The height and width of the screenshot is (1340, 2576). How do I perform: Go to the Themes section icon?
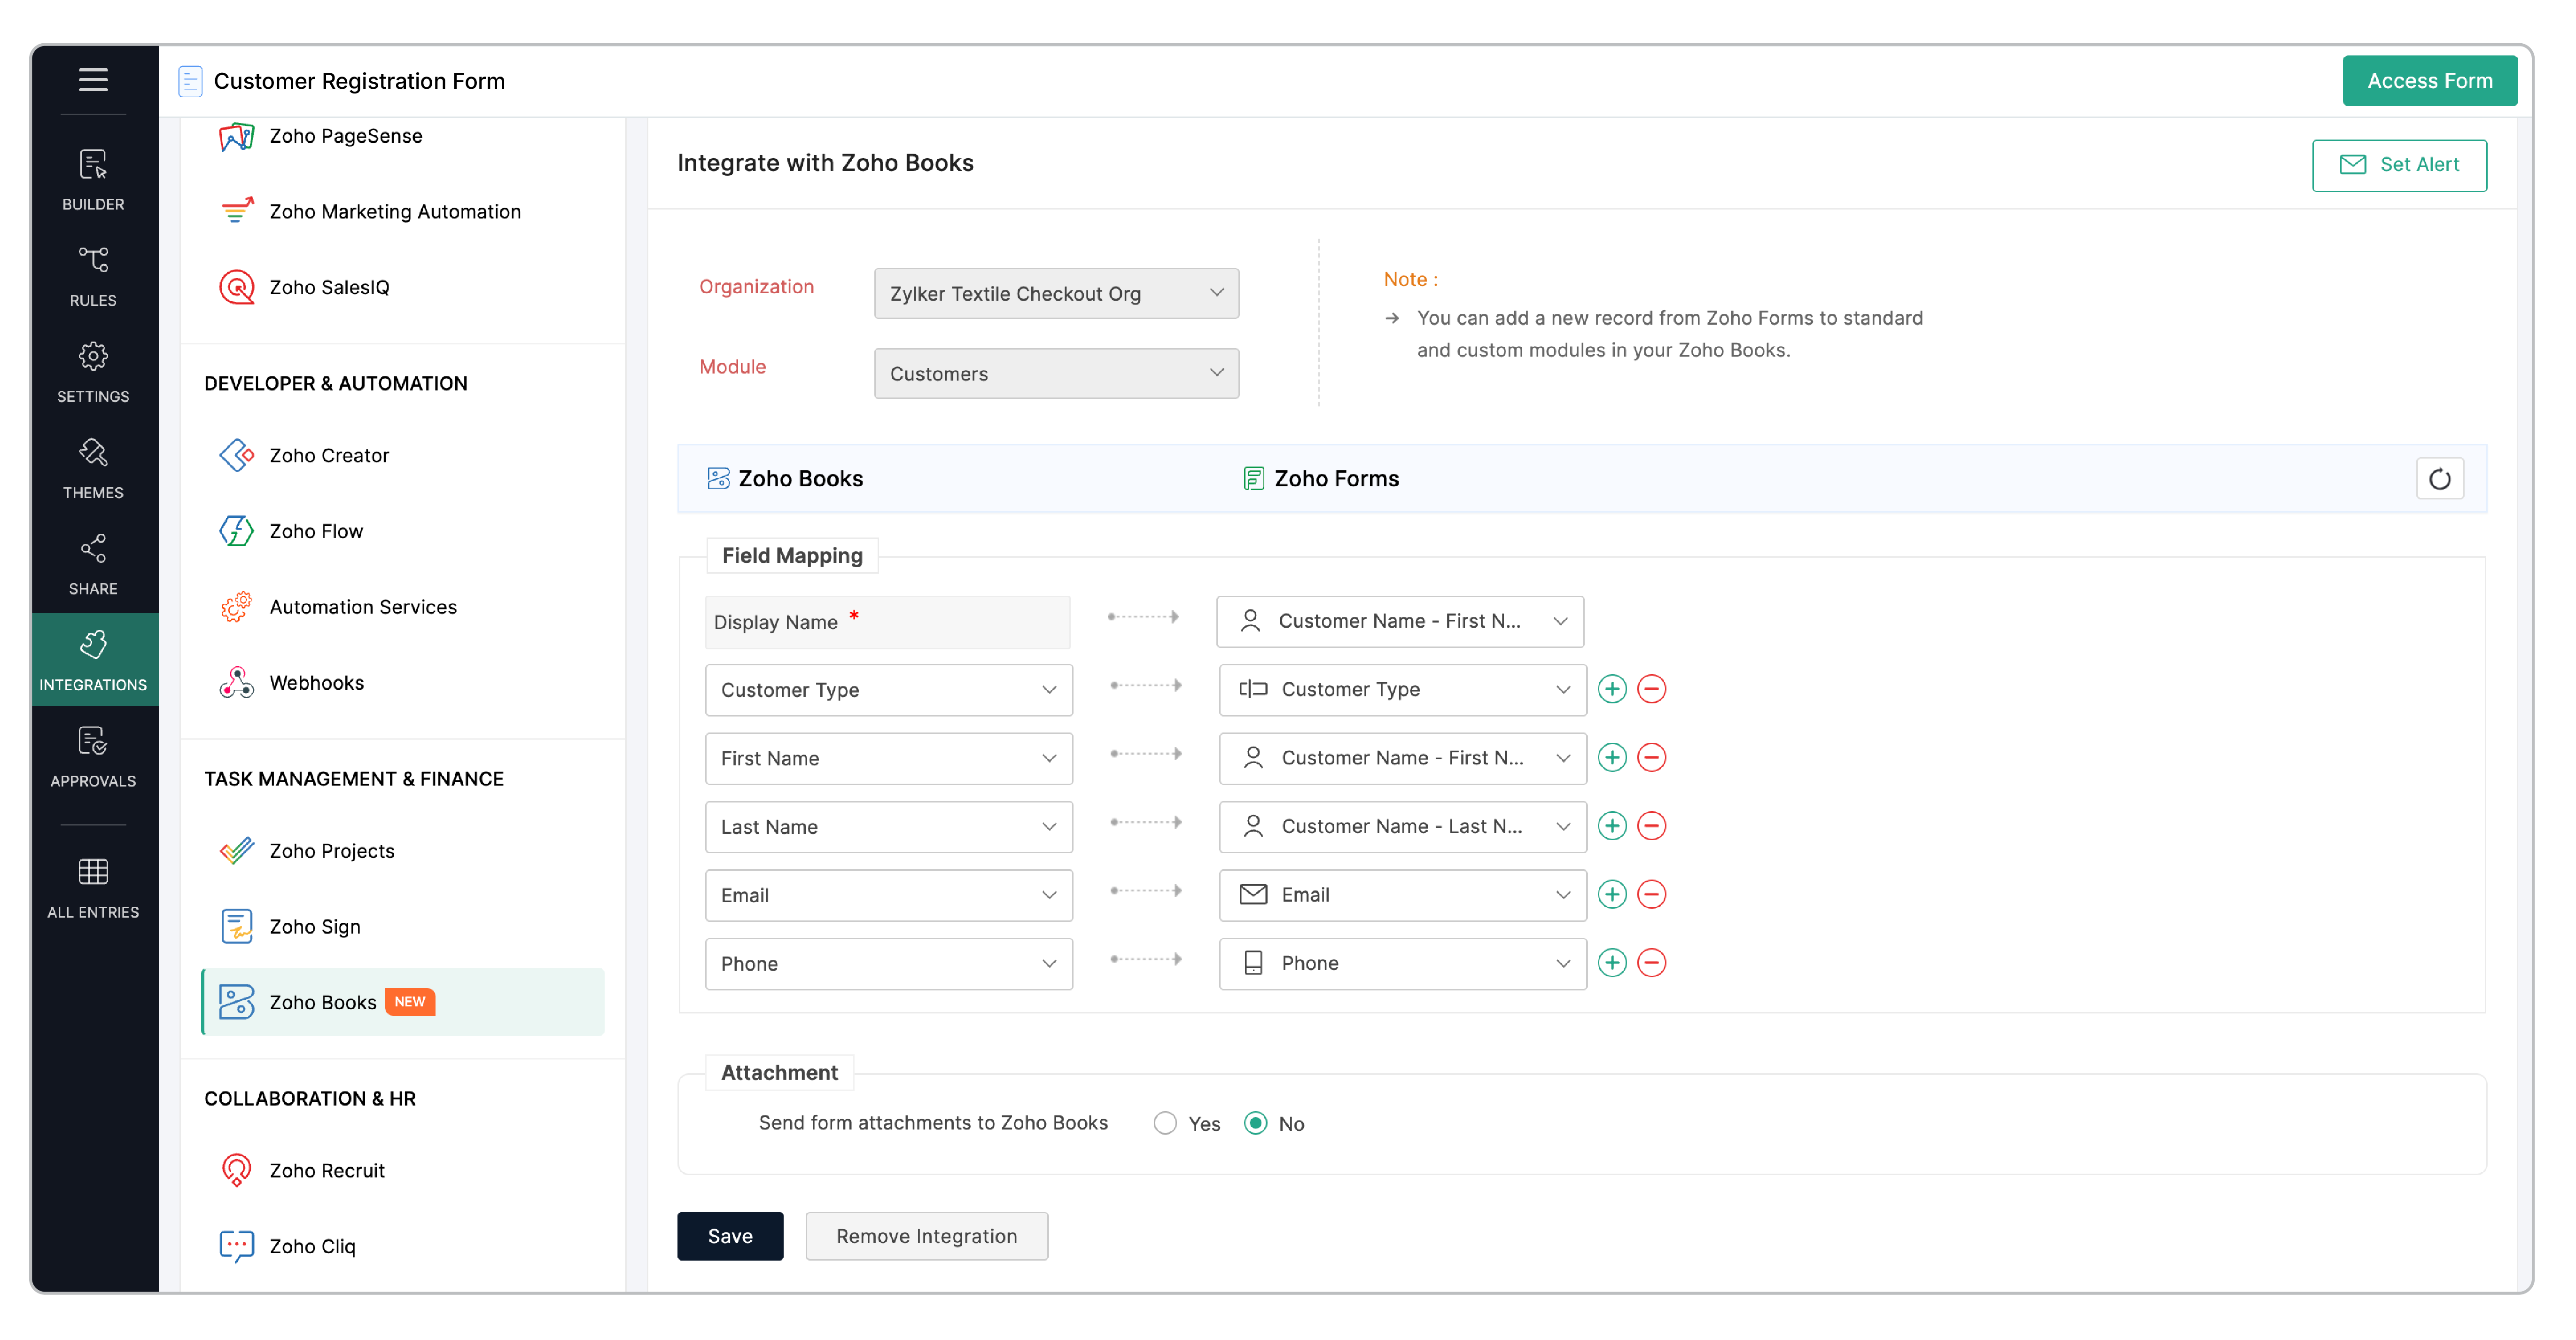tap(93, 468)
